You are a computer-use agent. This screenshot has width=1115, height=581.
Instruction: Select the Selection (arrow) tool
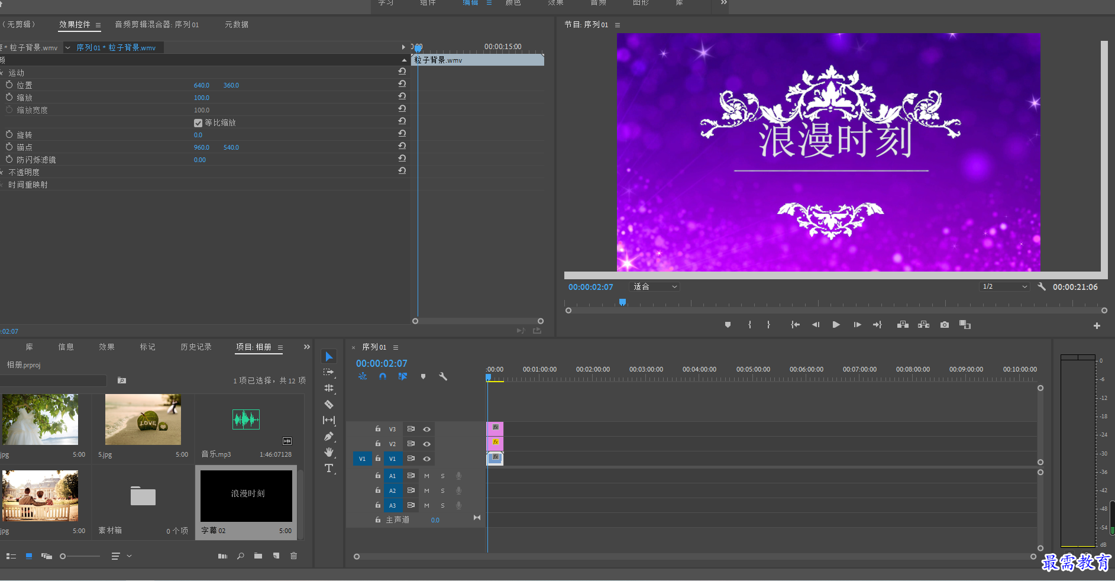pos(329,356)
